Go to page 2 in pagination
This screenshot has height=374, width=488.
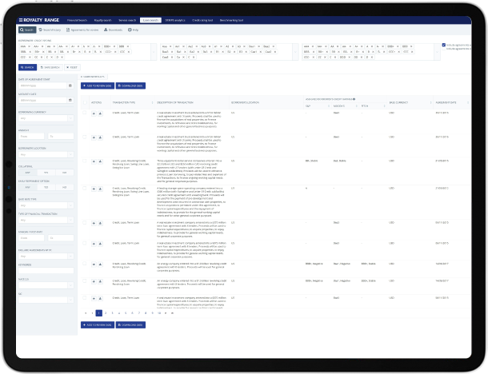point(105,313)
